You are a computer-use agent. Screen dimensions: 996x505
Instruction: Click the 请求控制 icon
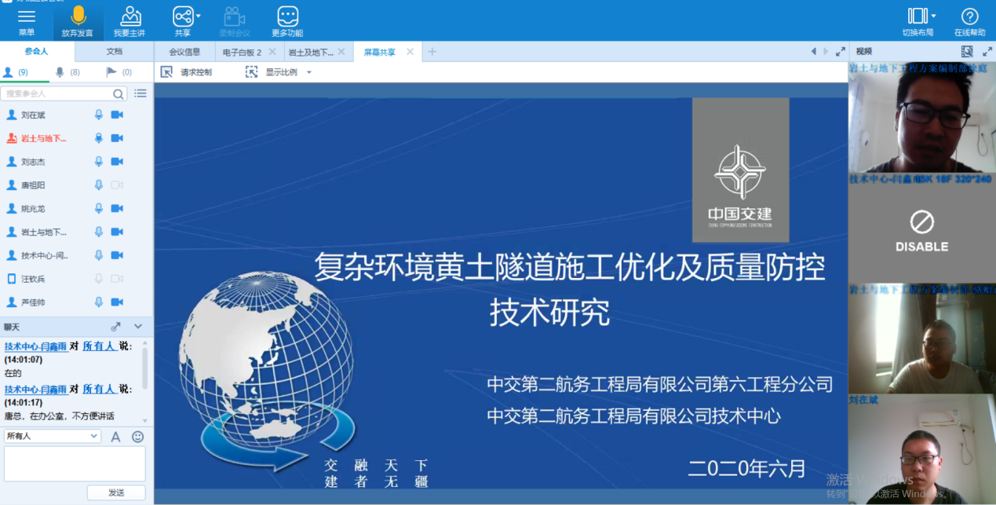coord(167,72)
